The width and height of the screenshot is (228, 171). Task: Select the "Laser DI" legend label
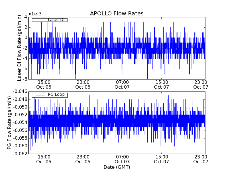tap(56, 20)
